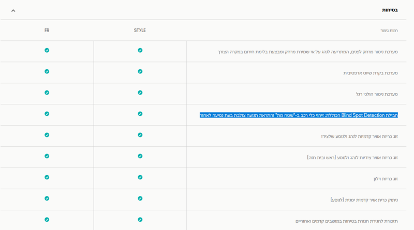The image size is (414, 230).
Task: Click the מערכת ניטור הולכי רגל text
Action: click(x=377, y=94)
